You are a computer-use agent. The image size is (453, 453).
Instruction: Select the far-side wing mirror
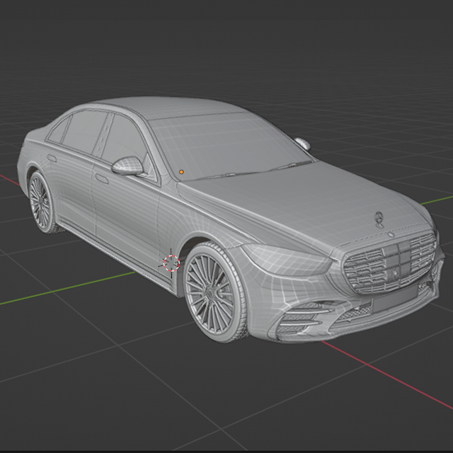pos(302,143)
